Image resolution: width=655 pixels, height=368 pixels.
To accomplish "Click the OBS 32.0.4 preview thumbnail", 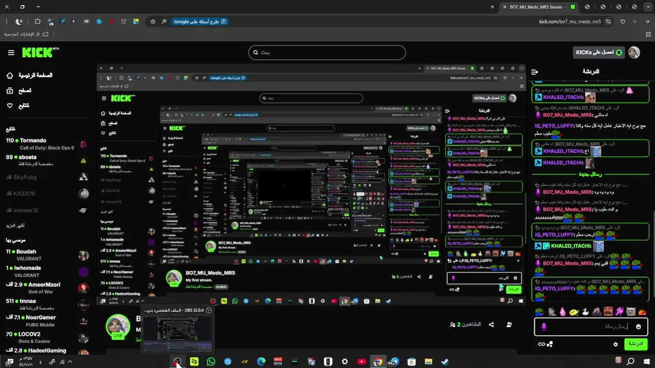I will tap(177, 334).
